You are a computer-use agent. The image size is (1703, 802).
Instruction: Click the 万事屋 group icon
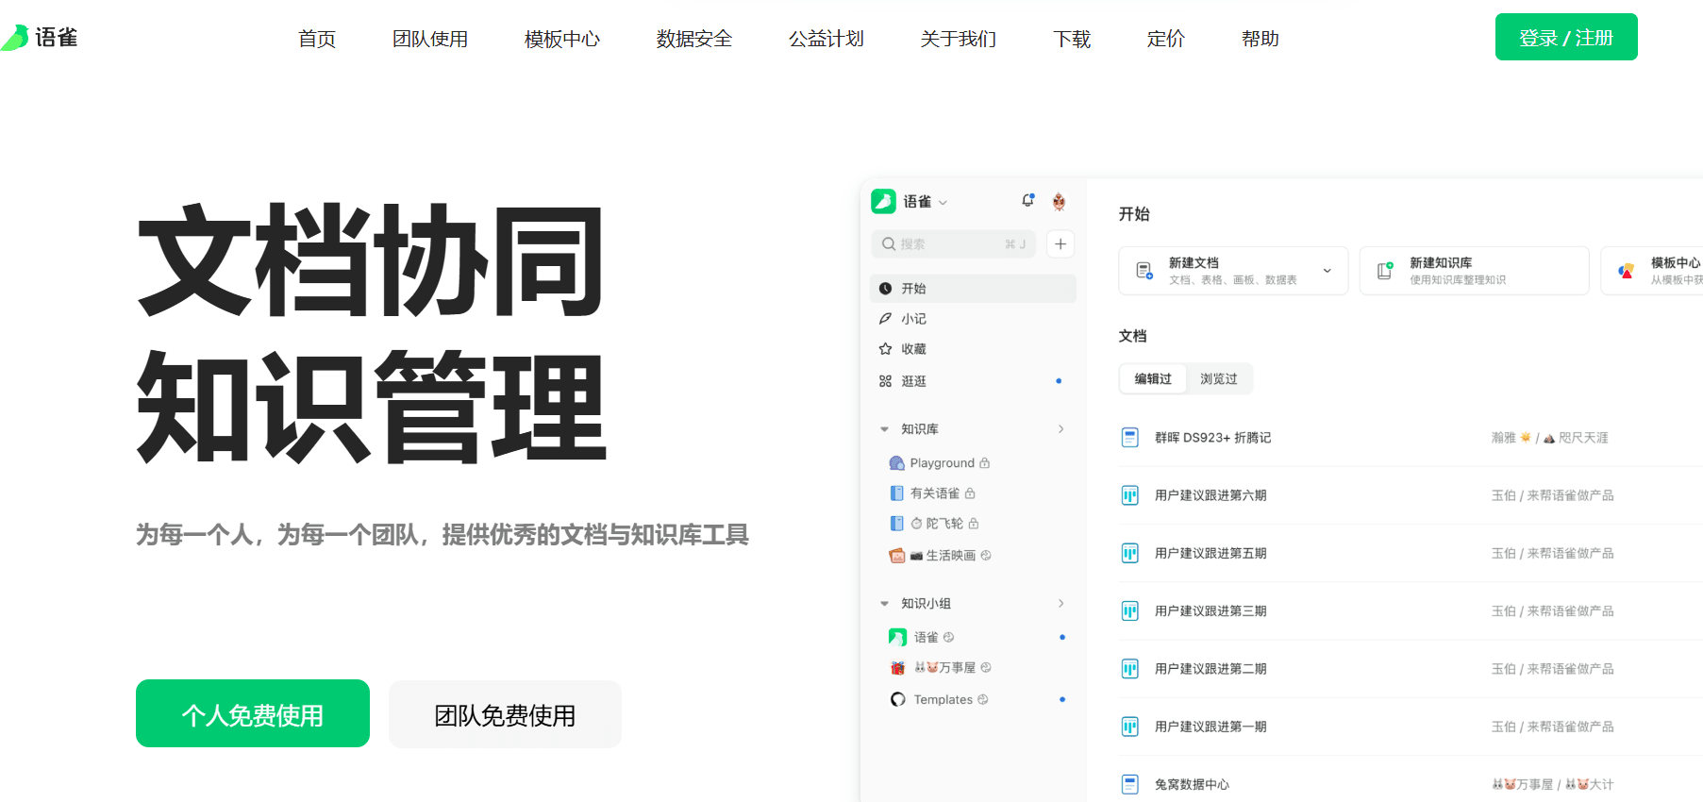(x=897, y=668)
